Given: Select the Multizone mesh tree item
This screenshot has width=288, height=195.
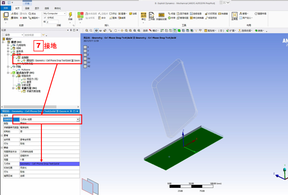Looking at the screenshot, I should [26, 70].
